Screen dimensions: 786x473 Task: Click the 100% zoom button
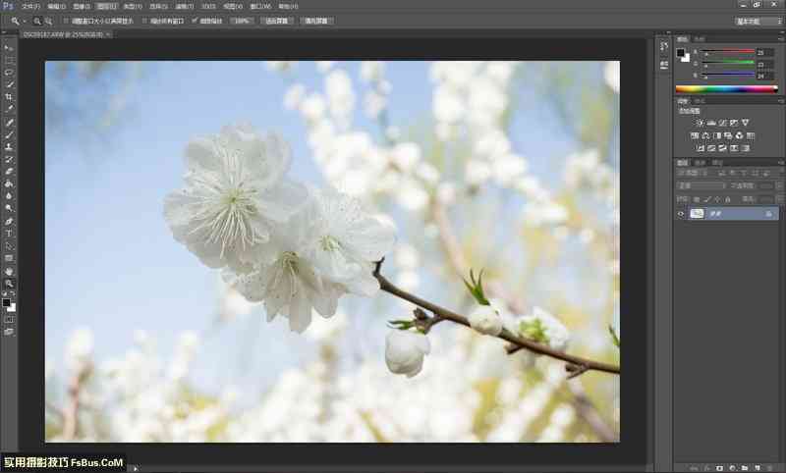pos(241,20)
